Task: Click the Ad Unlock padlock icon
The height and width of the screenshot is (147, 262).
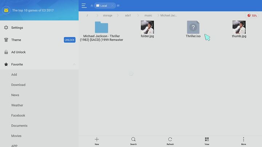Action: click(6, 52)
